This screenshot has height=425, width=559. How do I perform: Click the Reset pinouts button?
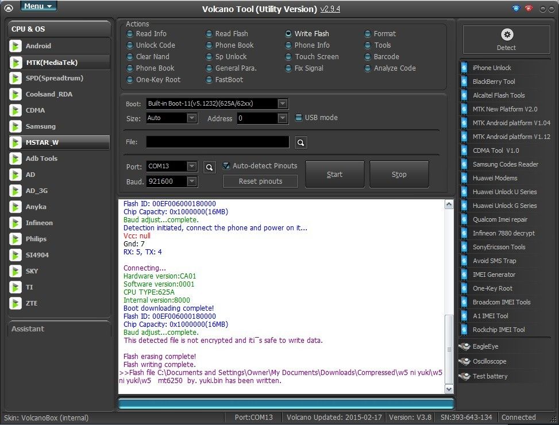click(x=260, y=181)
